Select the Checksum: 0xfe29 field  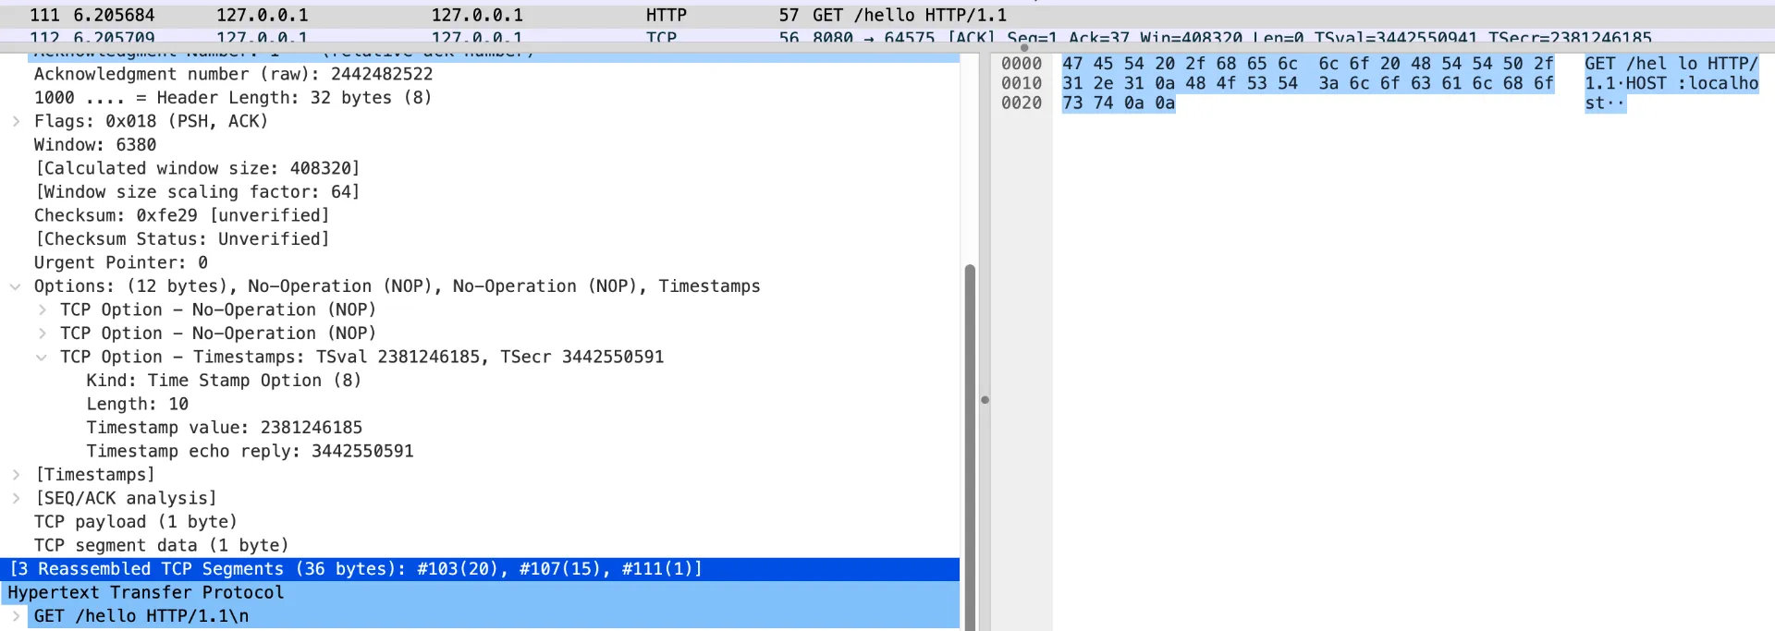coord(181,215)
